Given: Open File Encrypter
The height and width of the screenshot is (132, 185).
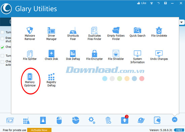Looking at the screenshot, I should 95,55.
